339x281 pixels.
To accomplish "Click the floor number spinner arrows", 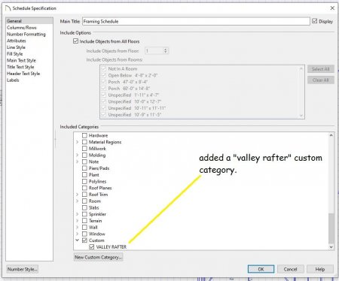I will coord(165,51).
